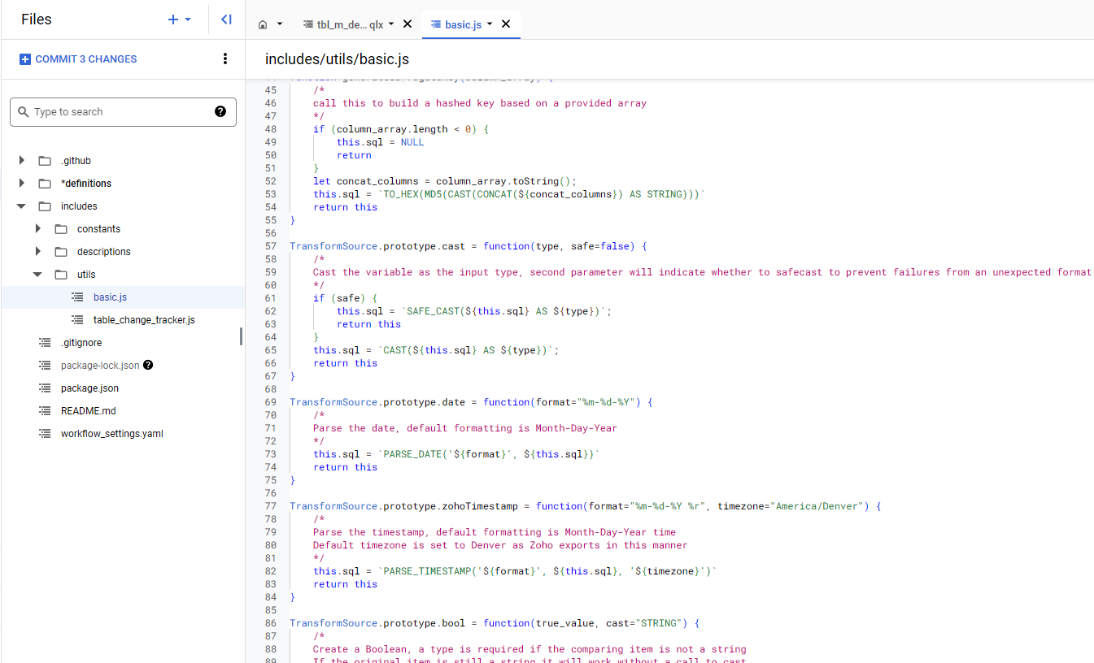Open the three-dot more options menu

[225, 58]
